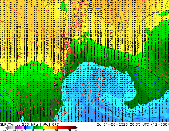The image size is (169, 131).
Task: Click the SLP/Temp. 850 hPa GFS title
Action: tap(29, 125)
